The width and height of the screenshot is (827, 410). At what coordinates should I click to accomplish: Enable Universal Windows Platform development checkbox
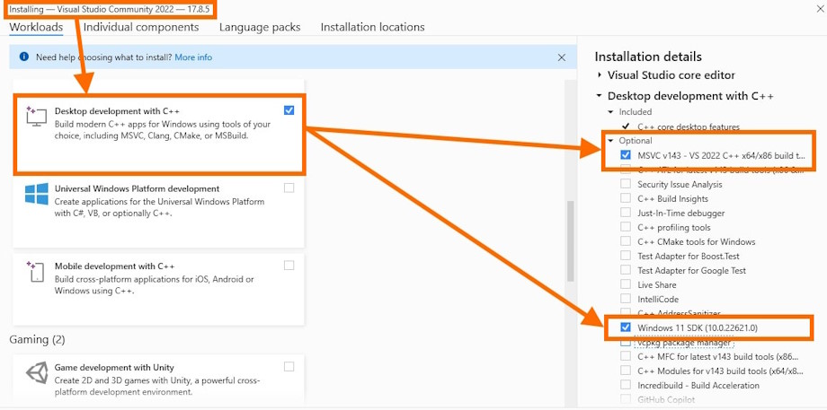pos(289,188)
